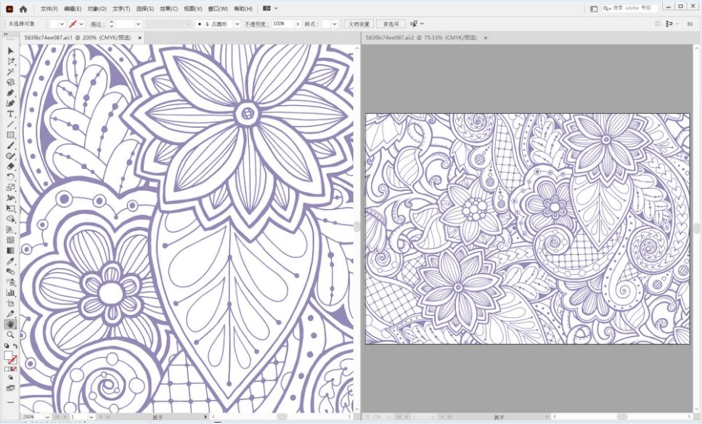The height and width of the screenshot is (424, 702).
Task: Select the Lasso tool
Action: [10, 82]
